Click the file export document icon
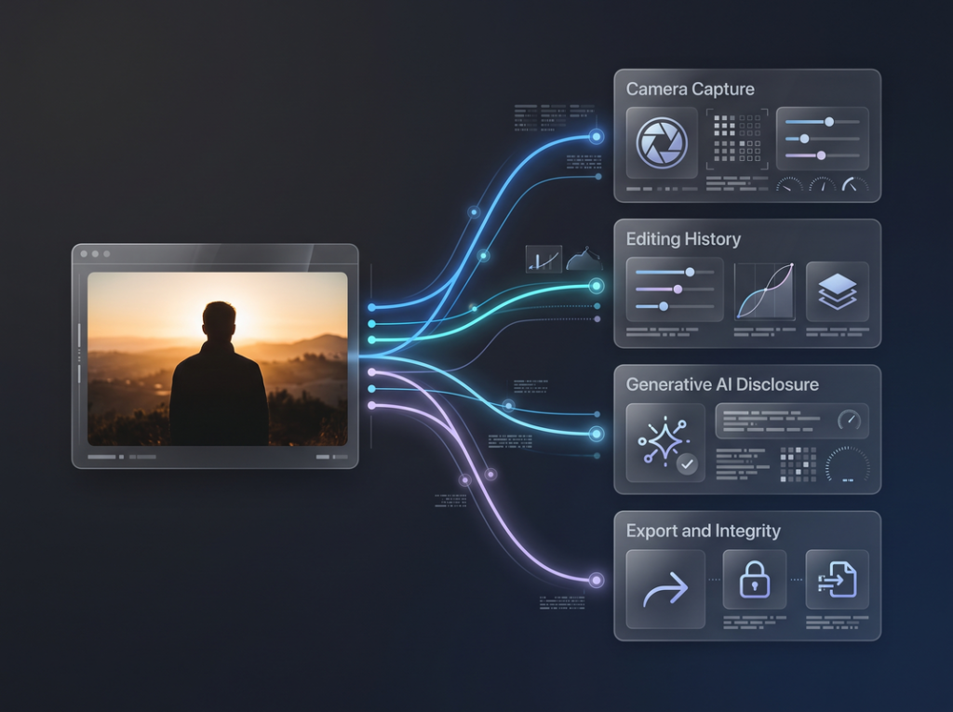 pyautogui.click(x=837, y=580)
